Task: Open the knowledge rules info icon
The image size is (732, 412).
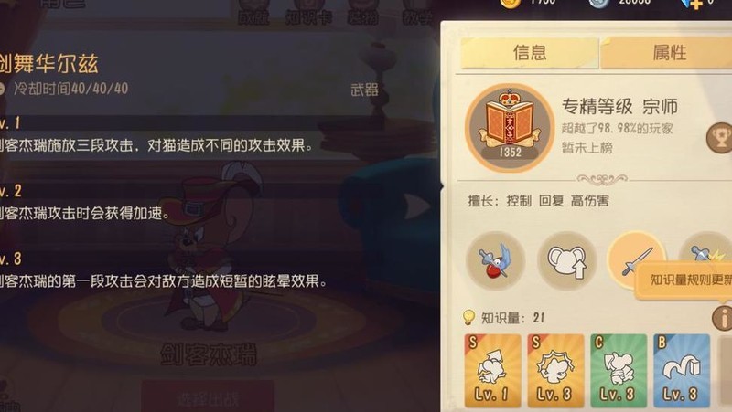Action: coord(722,318)
